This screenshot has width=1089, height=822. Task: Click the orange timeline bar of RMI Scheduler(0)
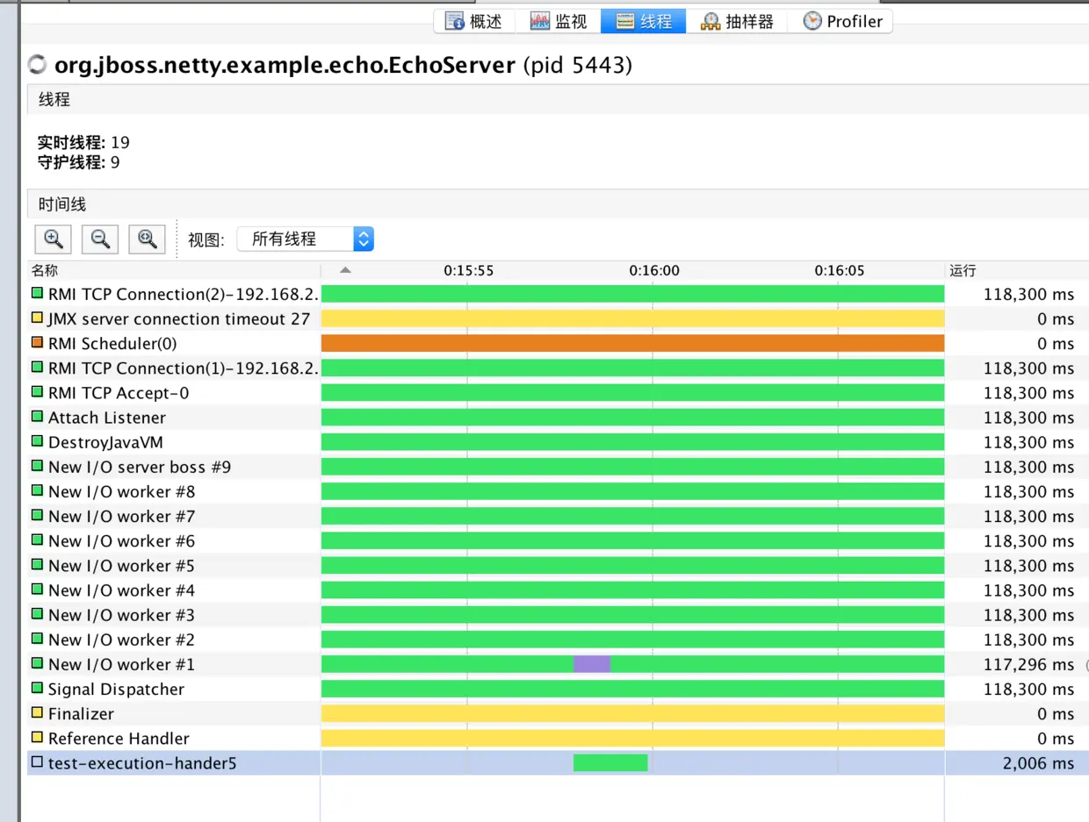click(x=632, y=344)
